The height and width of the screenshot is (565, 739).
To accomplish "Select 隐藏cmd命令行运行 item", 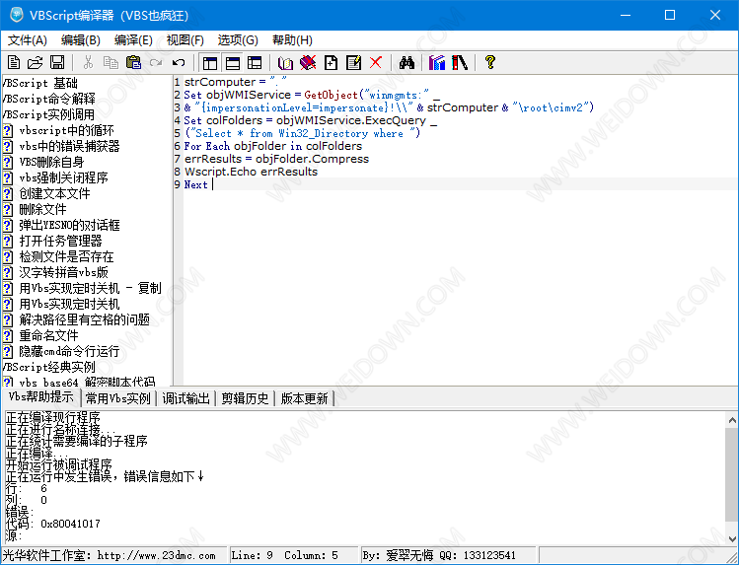I will [x=69, y=351].
